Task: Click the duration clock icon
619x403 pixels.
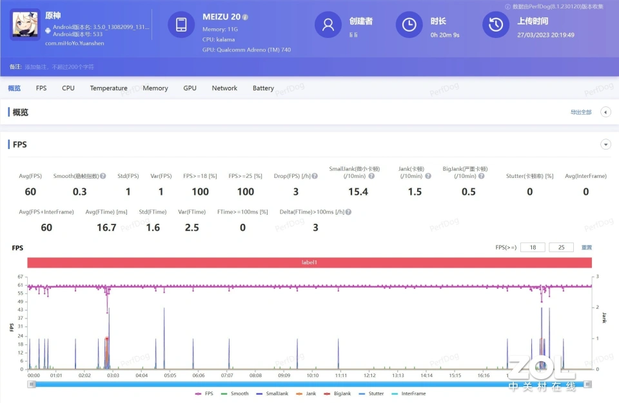Action: 409,25
